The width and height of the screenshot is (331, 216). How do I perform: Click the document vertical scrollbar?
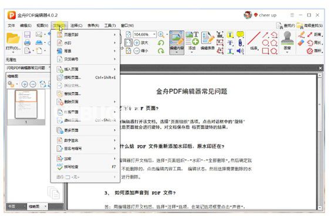[x=320, y=141]
